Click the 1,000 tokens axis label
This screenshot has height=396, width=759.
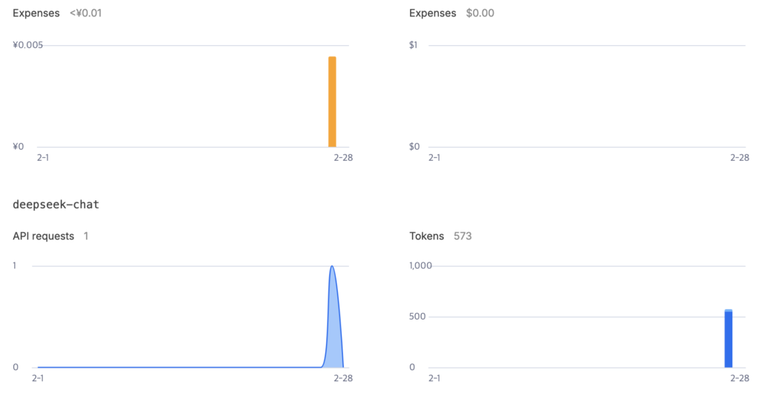[420, 265]
